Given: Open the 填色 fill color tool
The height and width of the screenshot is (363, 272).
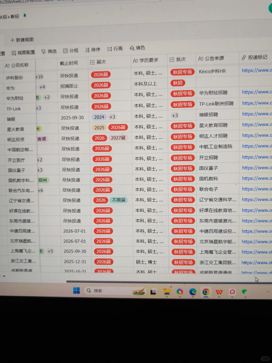Looking at the screenshot, I should [137, 48].
